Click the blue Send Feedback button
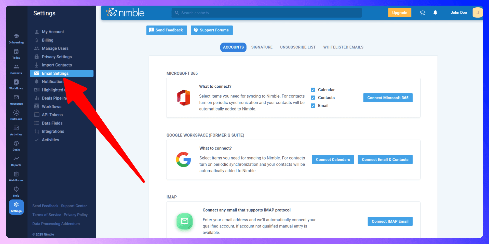This screenshot has height=244, width=489. tap(167, 30)
